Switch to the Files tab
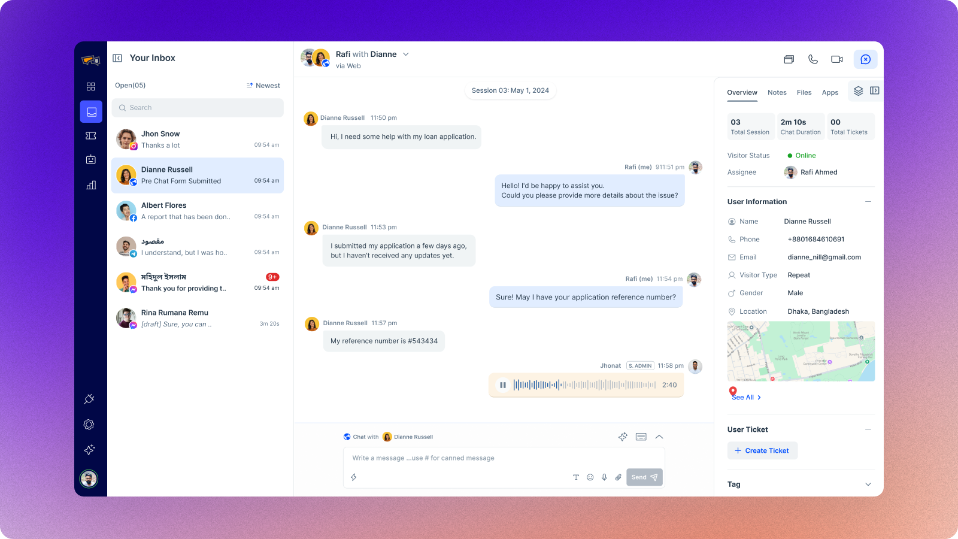Screen dimensions: 958x539 pyautogui.click(x=804, y=93)
